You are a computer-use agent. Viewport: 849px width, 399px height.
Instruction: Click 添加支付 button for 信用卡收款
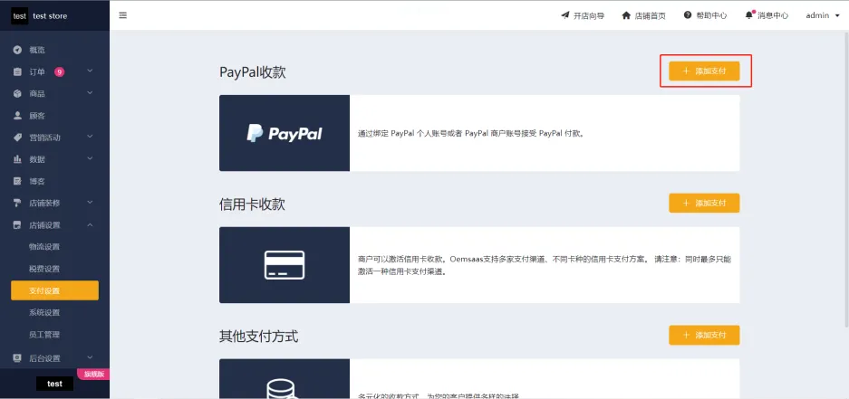704,203
